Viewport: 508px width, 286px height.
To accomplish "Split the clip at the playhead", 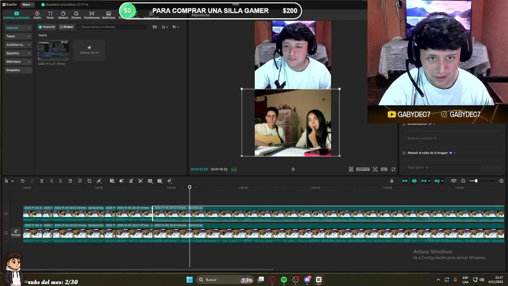I will tap(42, 181).
